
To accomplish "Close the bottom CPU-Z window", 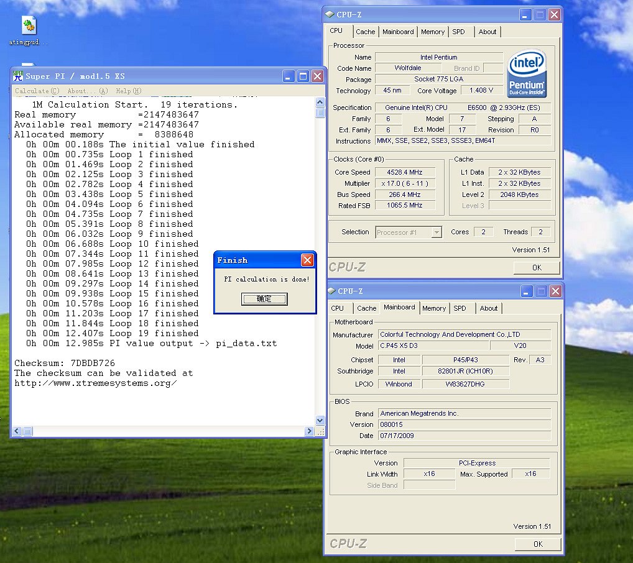I will (555, 291).
